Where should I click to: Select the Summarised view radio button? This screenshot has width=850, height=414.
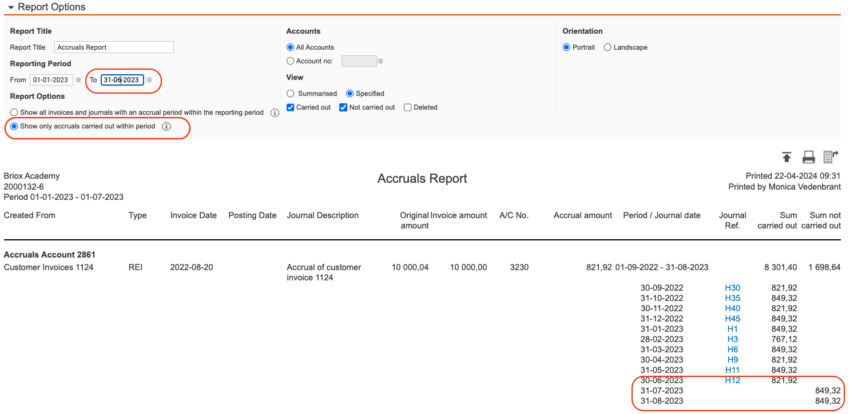pos(291,94)
